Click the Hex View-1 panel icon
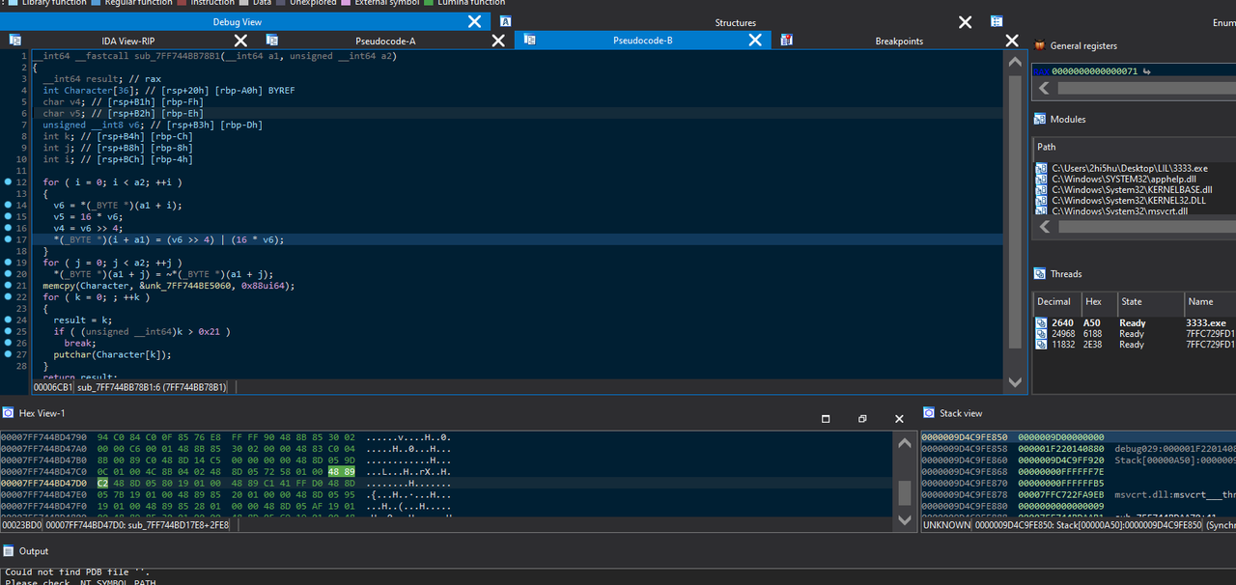 pos(8,413)
